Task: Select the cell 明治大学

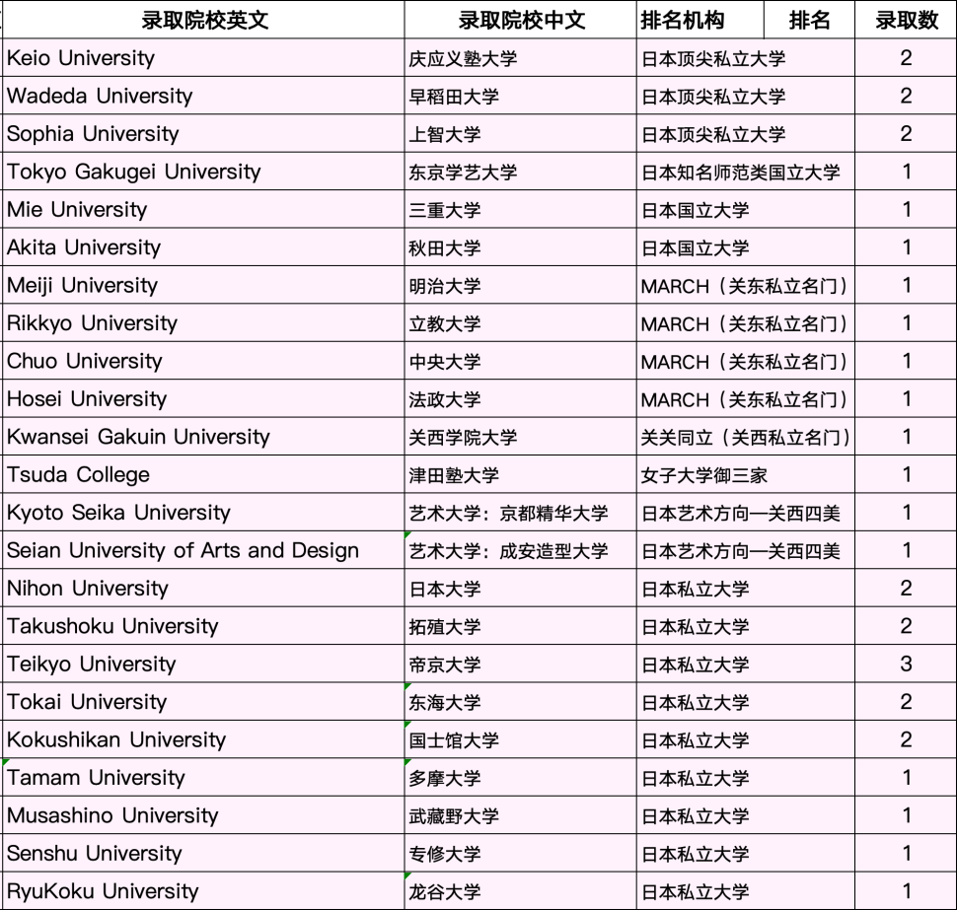Action: pos(521,285)
